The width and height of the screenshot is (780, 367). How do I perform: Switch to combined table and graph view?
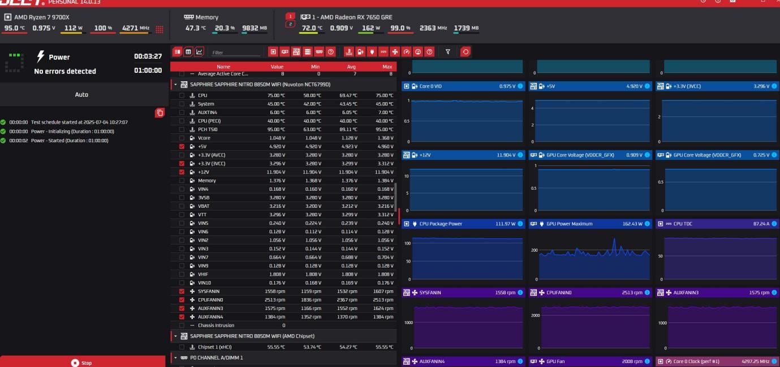coord(178,52)
